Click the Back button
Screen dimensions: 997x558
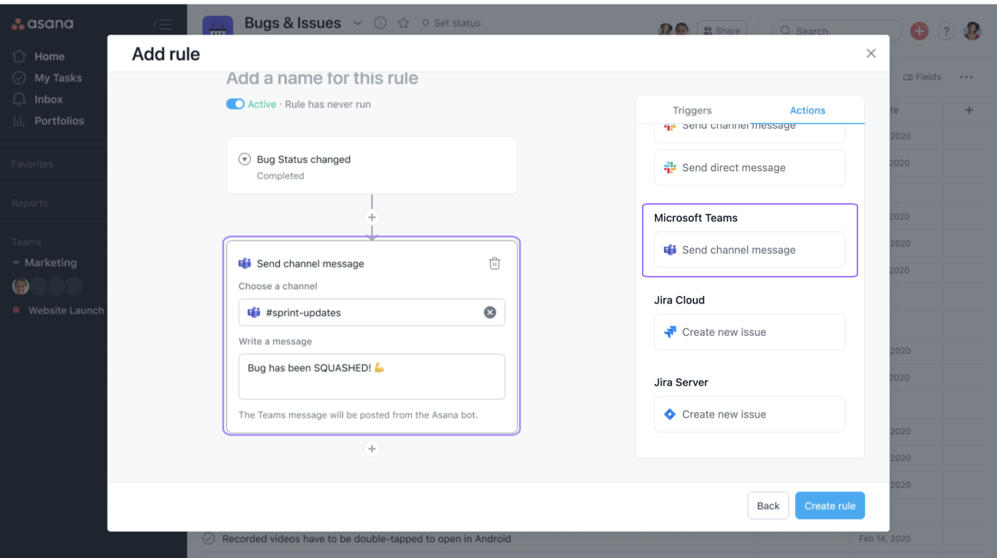768,506
